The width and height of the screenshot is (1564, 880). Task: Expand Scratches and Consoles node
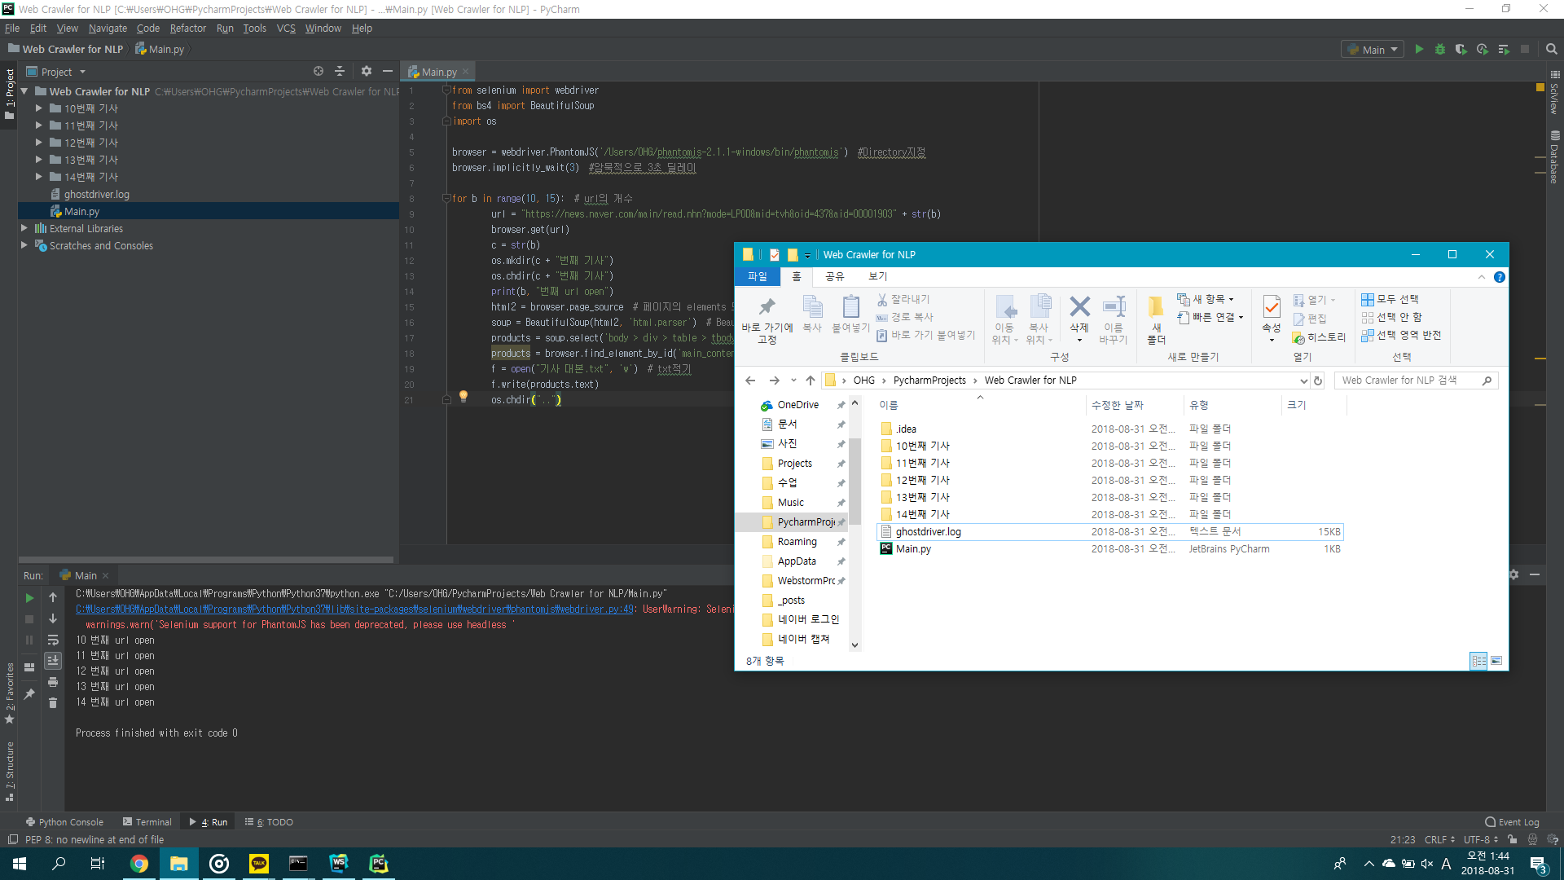pyautogui.click(x=24, y=246)
